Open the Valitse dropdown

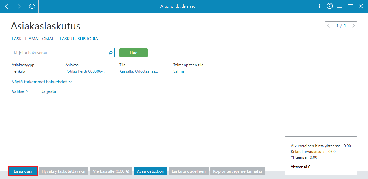tap(21, 91)
